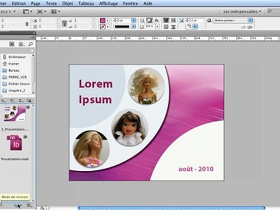Click the object style icon
This screenshot has width=280, height=210.
209,21
